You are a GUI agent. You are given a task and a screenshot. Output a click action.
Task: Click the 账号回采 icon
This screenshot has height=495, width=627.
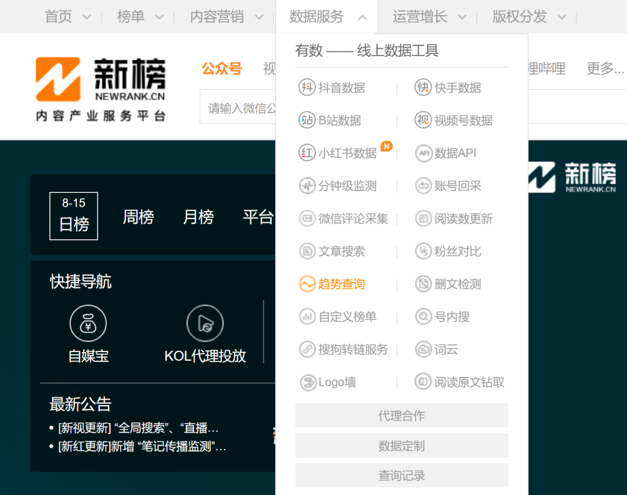pyautogui.click(x=423, y=186)
